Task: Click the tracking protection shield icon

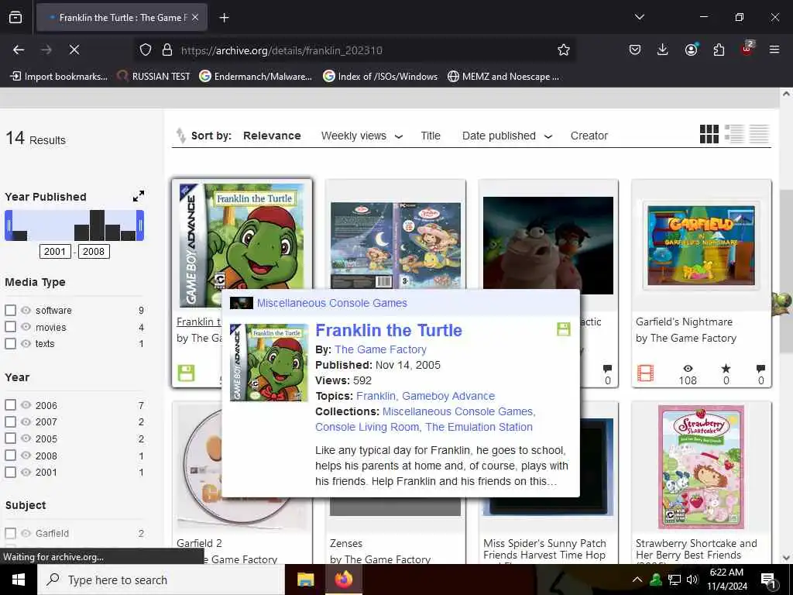Action: (146, 50)
